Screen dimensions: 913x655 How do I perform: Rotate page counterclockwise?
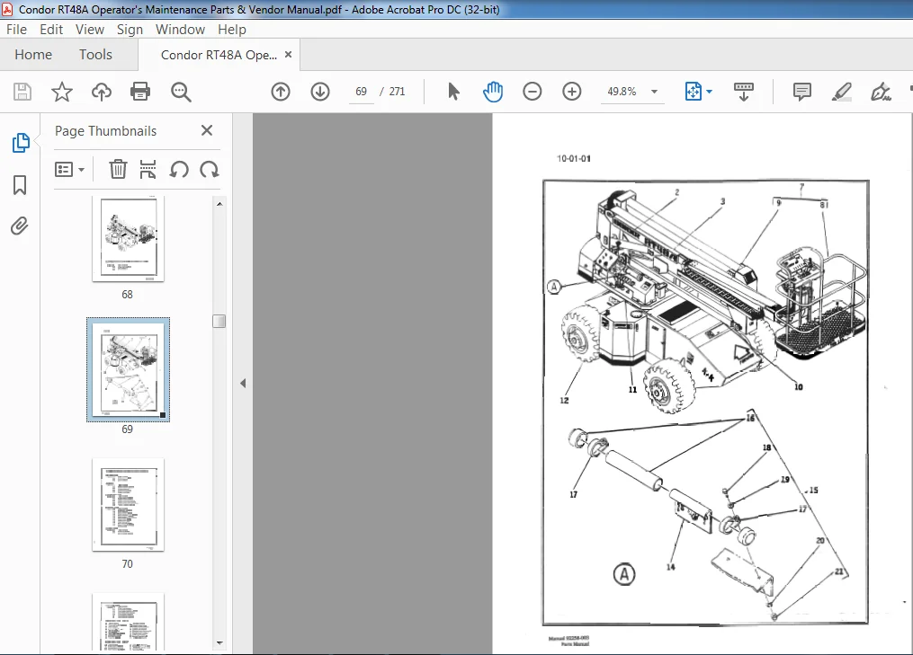pos(179,169)
